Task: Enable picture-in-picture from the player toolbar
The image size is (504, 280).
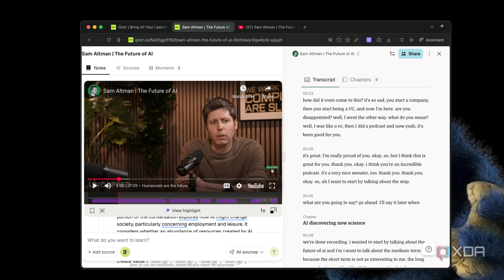Action: tap(273, 210)
